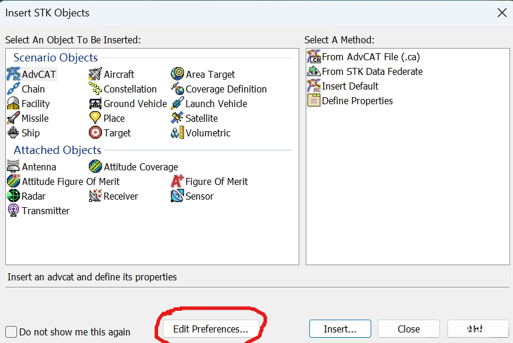Select the Coverage Definition icon
Image resolution: width=513 pixels, height=343 pixels.
point(177,89)
